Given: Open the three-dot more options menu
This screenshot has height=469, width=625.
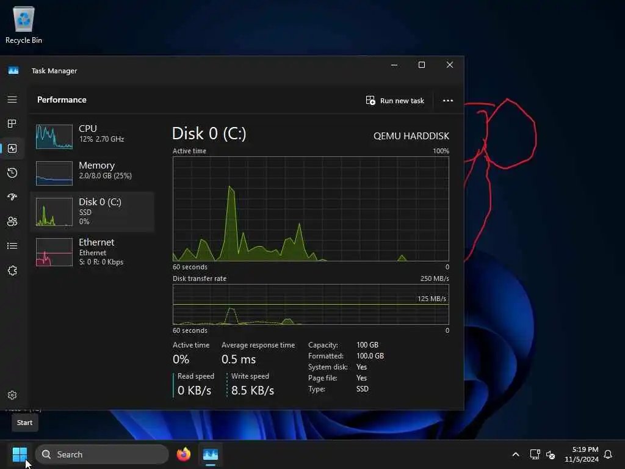Looking at the screenshot, I should 448,101.
